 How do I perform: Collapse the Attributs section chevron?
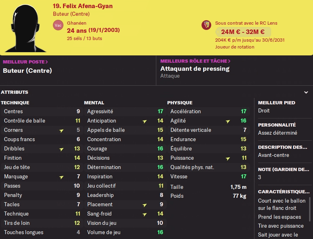click(306, 92)
